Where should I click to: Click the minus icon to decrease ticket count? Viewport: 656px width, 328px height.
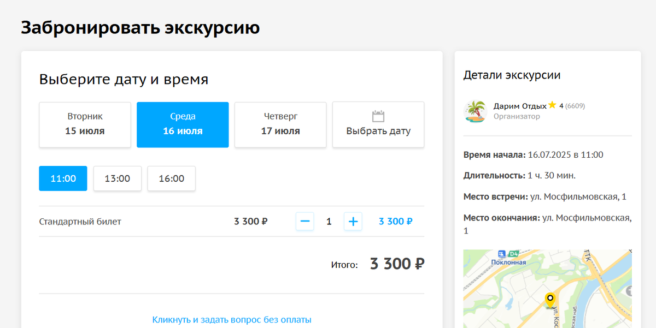pos(305,221)
